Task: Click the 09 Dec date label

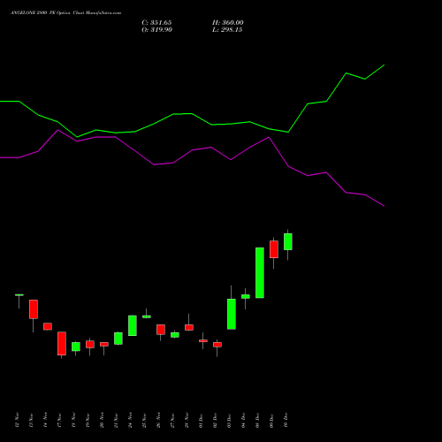Action: [271, 420]
